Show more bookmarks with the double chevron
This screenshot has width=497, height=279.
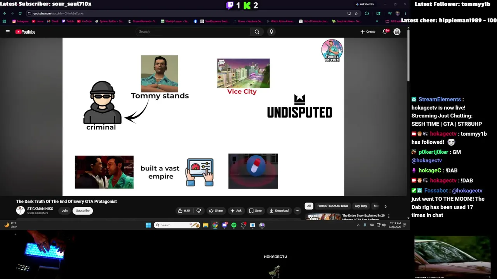[377, 21]
